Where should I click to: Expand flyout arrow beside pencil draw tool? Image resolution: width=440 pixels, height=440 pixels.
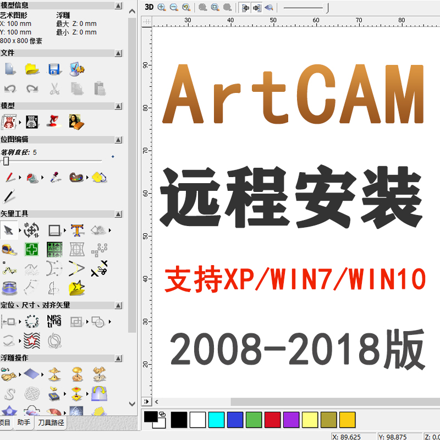(x=20, y=177)
